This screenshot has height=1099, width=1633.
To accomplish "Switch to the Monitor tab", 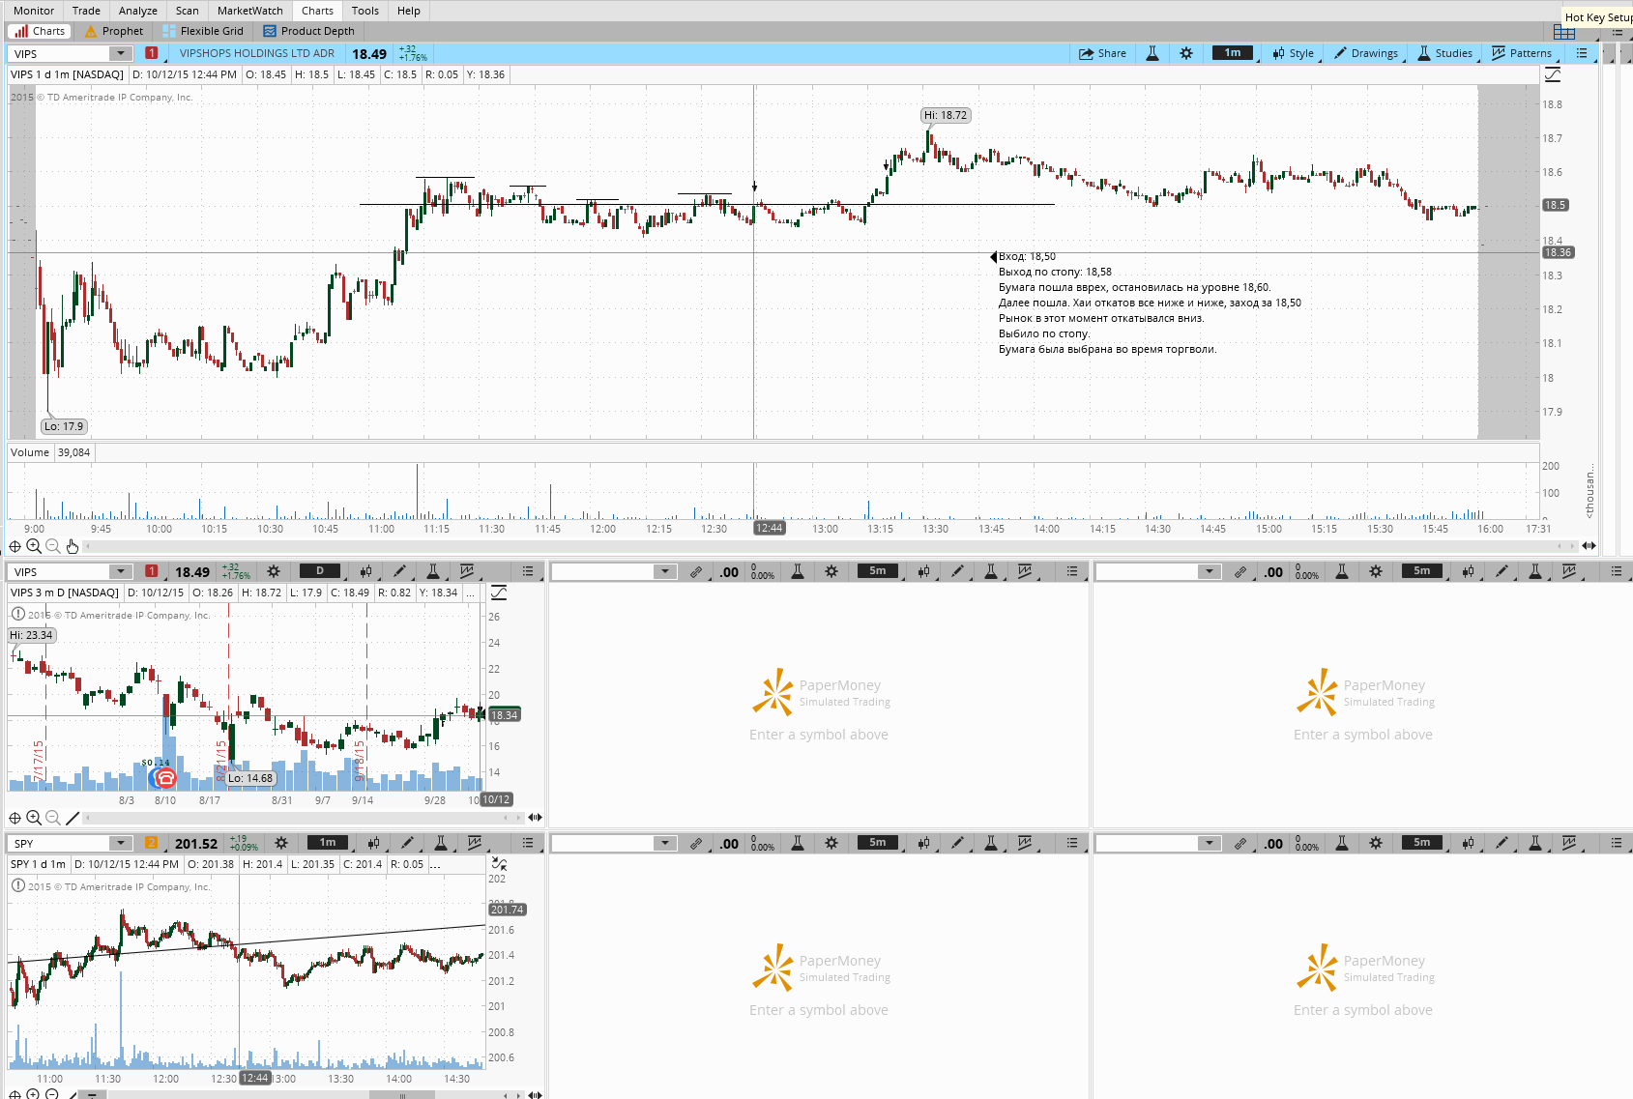I will point(34,11).
